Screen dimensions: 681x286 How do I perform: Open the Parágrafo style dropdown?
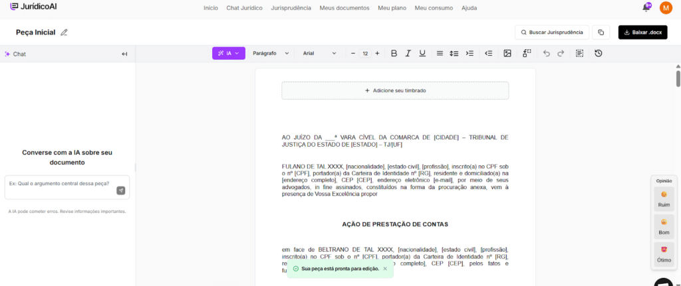pos(271,53)
